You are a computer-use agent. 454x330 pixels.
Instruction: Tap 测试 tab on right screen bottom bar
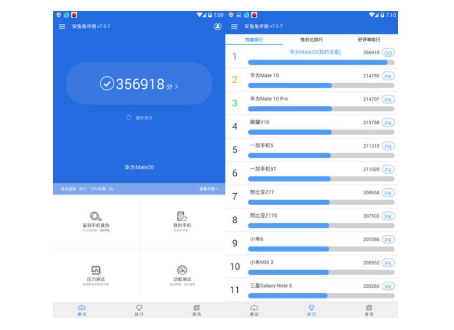[254, 310]
